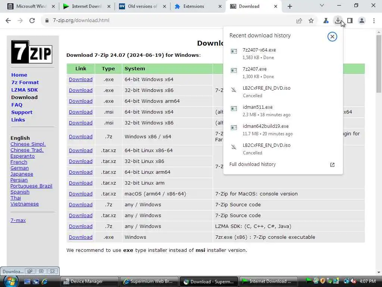Open the 7-max link

[x=18, y=220]
